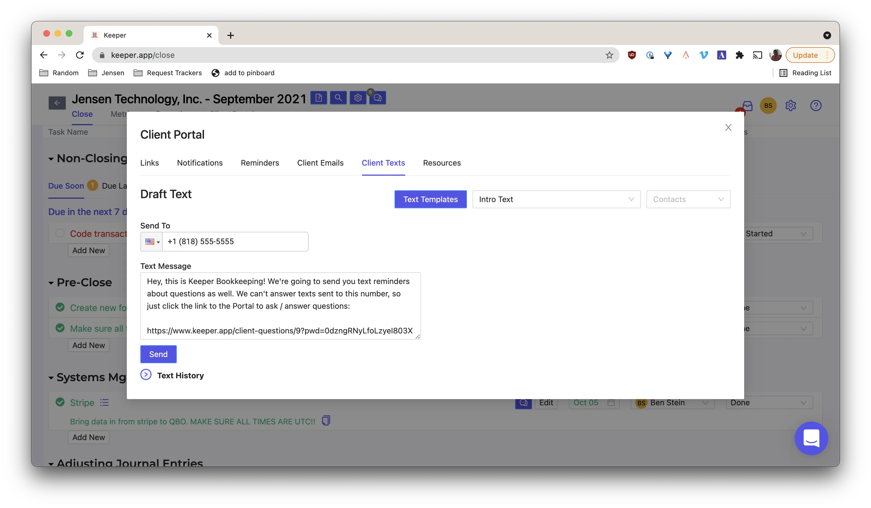Open the gear icon beside the title
Viewport: 871px width, 508px height.
pyautogui.click(x=358, y=98)
